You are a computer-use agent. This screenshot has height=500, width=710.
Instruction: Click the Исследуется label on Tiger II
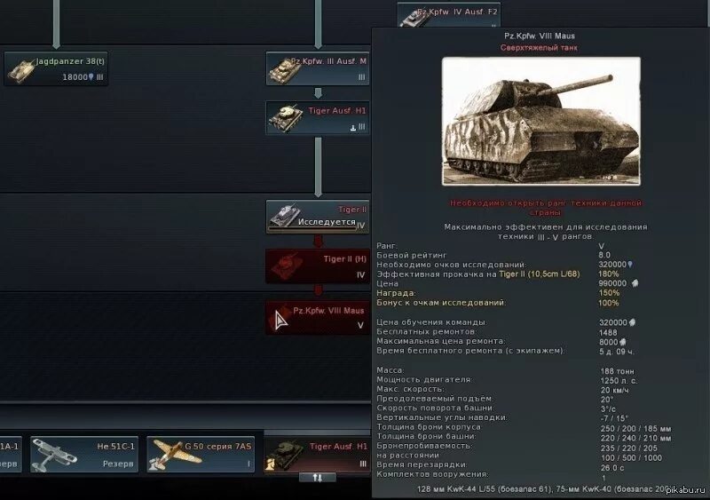pyautogui.click(x=327, y=222)
